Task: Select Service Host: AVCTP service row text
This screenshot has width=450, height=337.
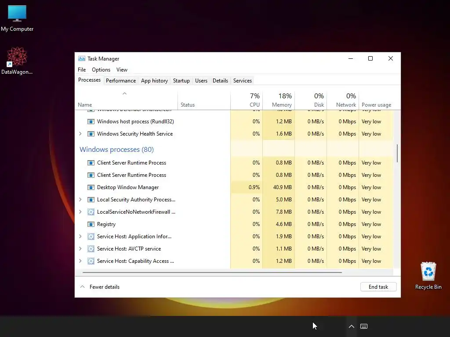Action: [x=129, y=249]
